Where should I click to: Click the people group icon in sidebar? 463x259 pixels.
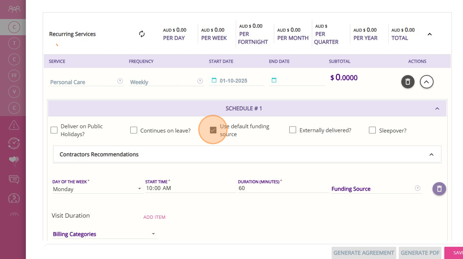point(14,9)
